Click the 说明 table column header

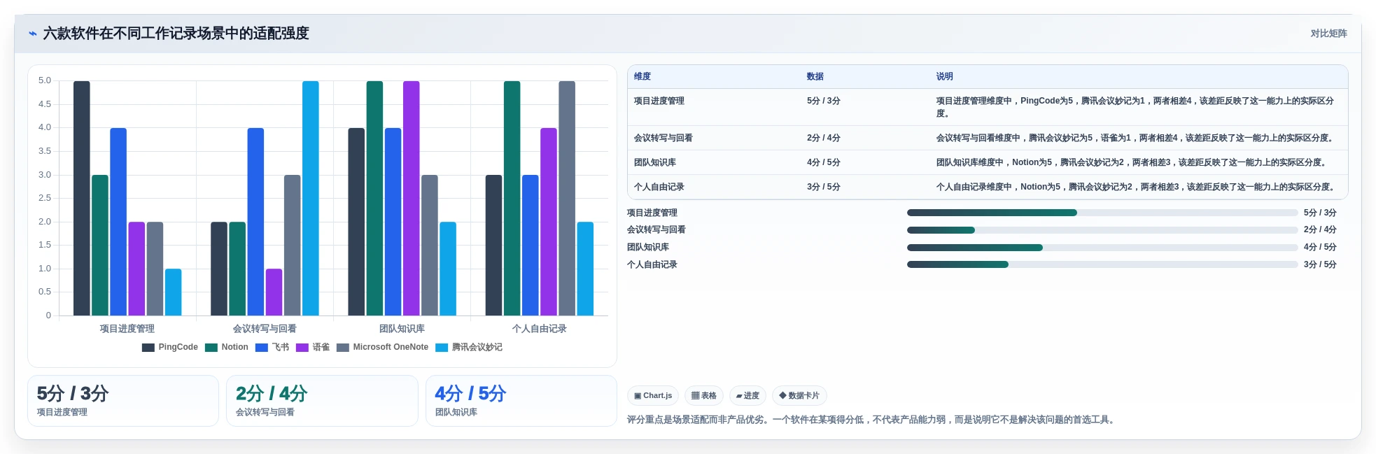coord(945,76)
